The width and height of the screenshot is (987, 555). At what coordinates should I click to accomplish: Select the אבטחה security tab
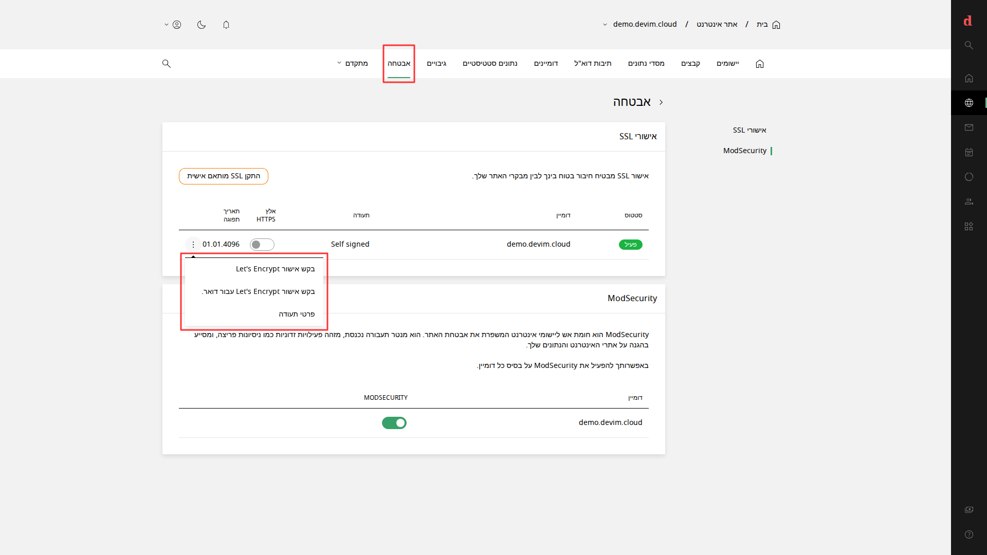point(399,64)
